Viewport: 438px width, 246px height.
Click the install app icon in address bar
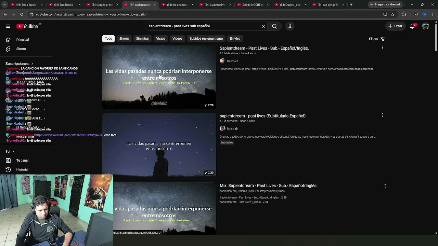click(385, 14)
